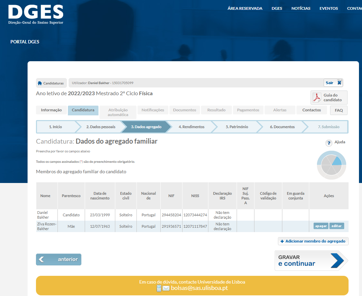The height and width of the screenshot is (296, 362).
Task: Click the Declaração IRS column header
Action: [x=222, y=196]
